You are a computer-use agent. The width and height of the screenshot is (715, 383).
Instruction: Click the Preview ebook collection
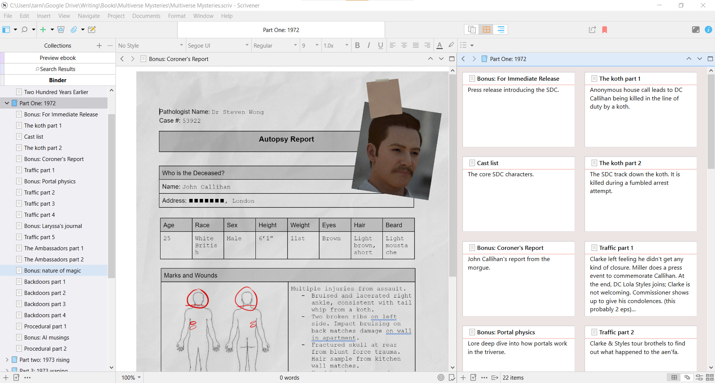(58, 58)
